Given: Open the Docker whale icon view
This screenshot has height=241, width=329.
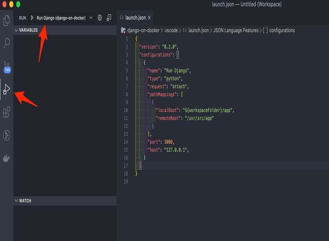Looking at the screenshot, I should point(7,158).
